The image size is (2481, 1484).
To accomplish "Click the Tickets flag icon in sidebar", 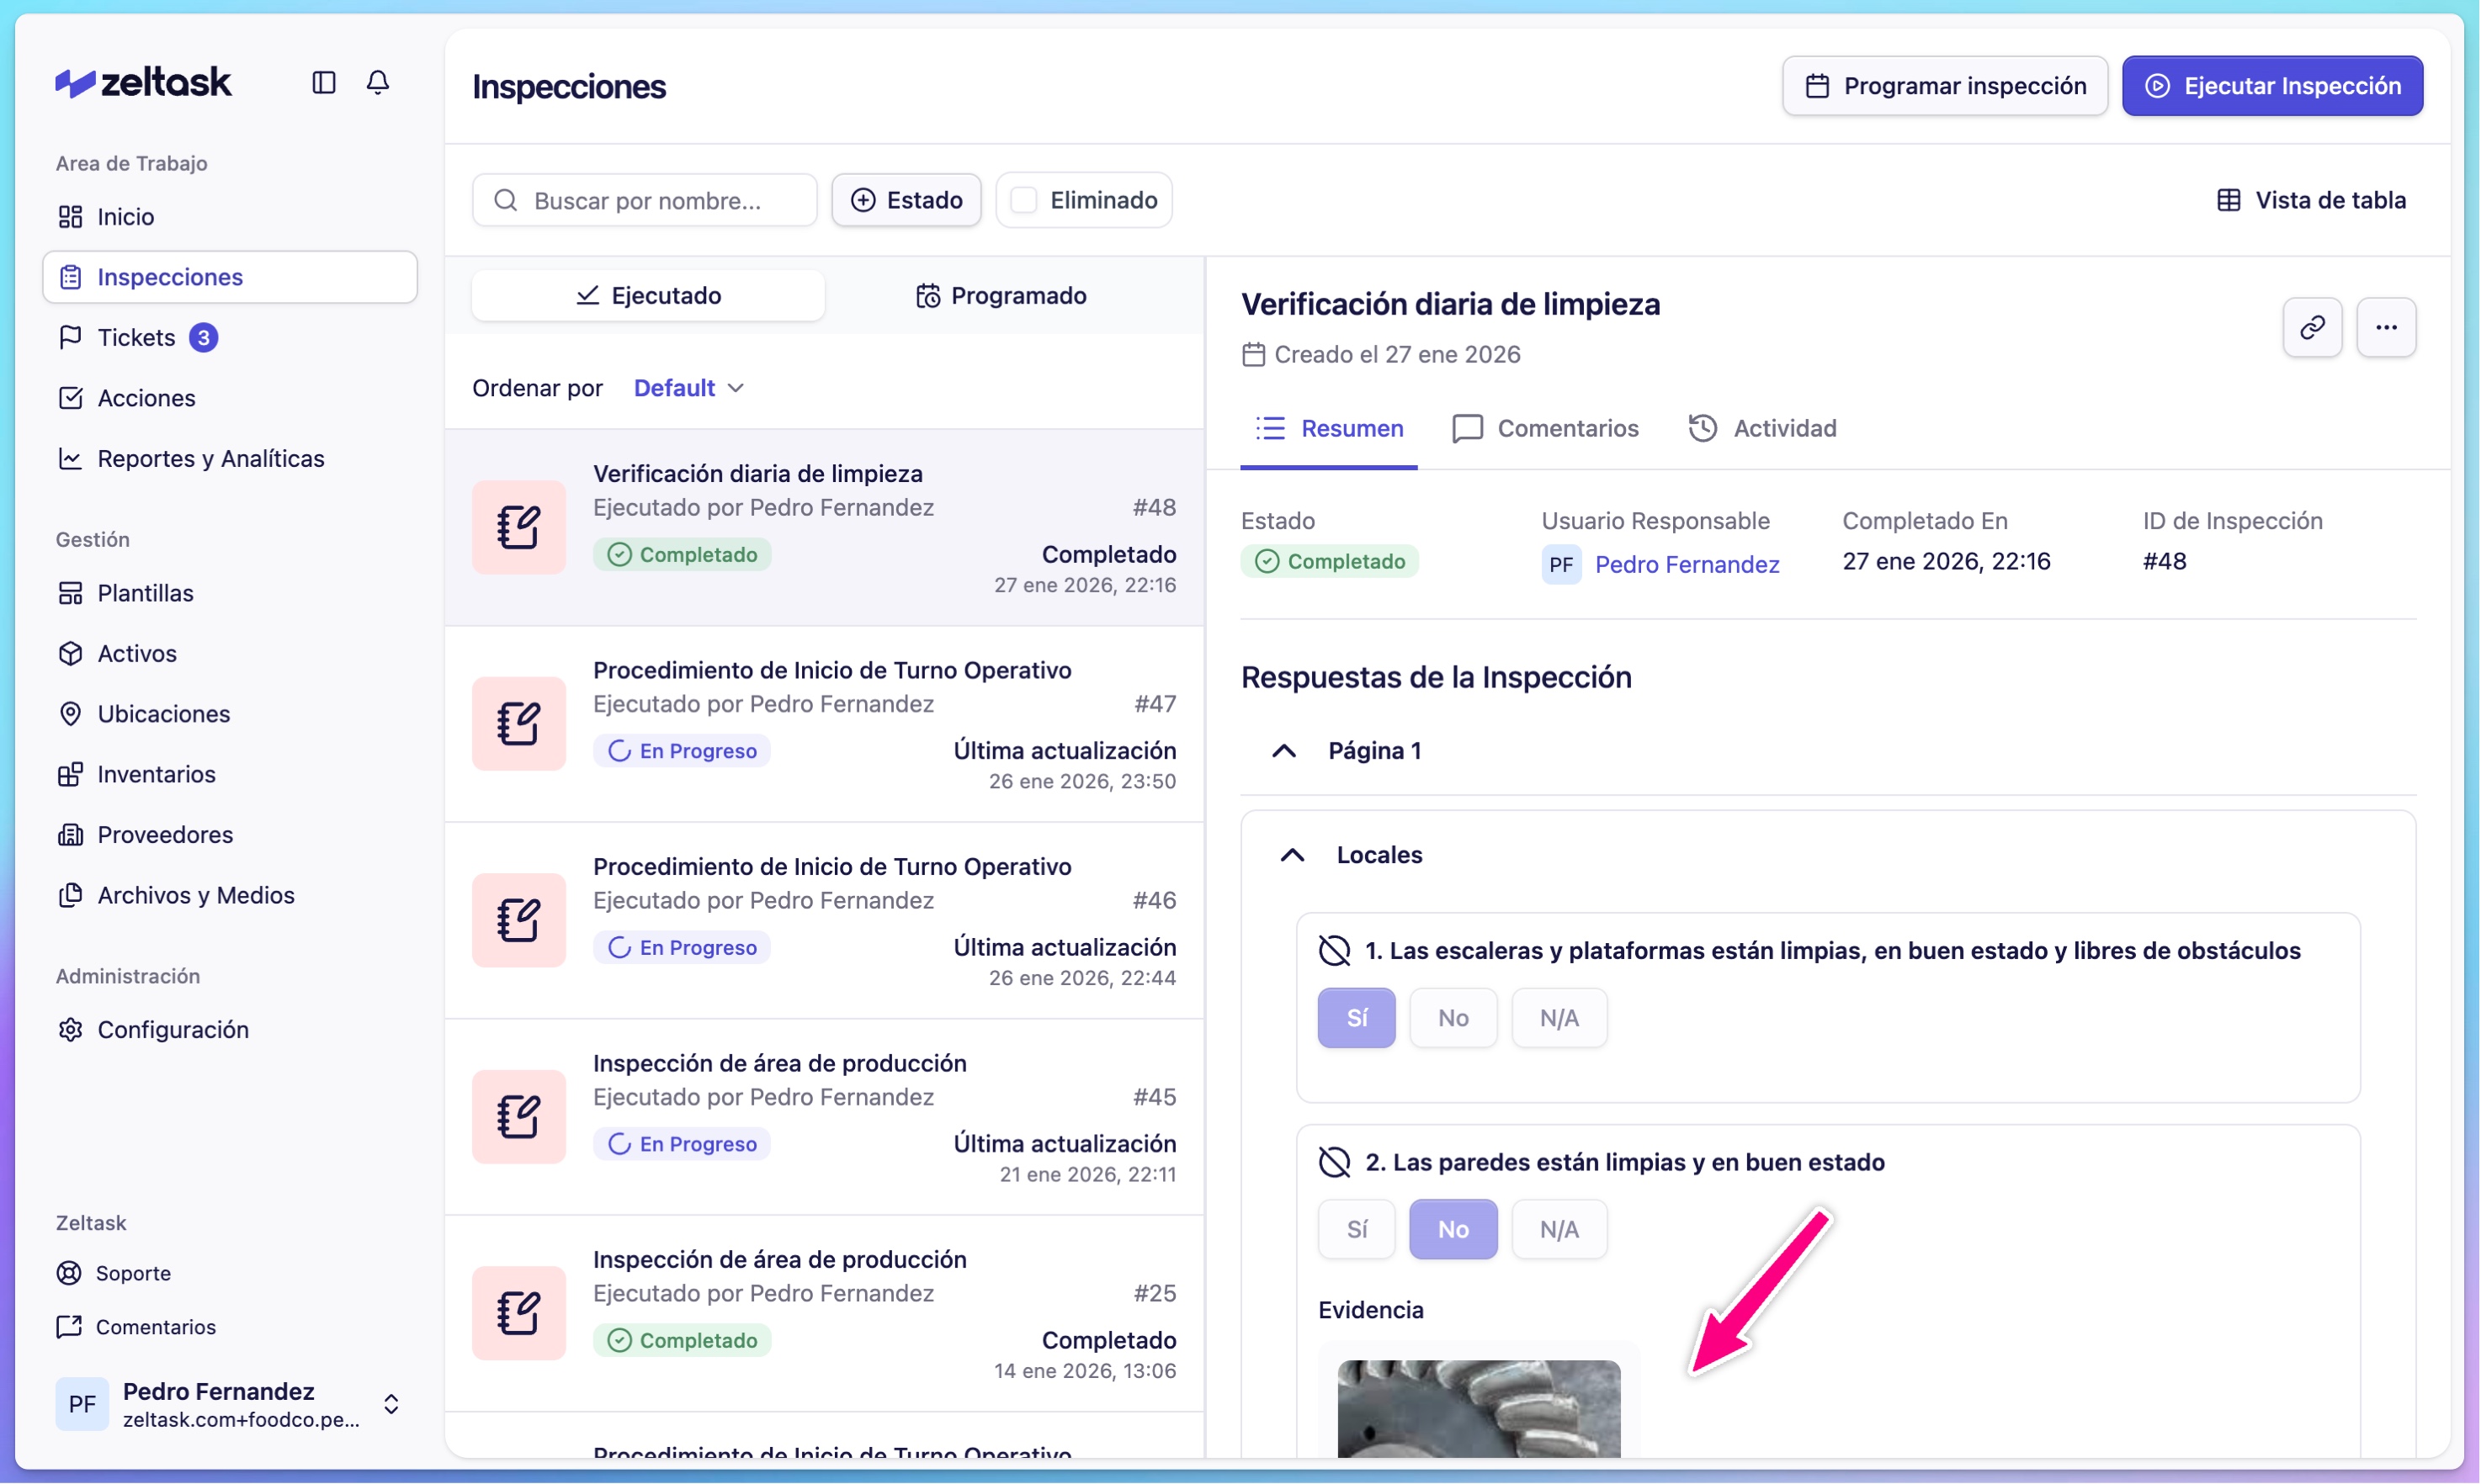I will click(70, 338).
